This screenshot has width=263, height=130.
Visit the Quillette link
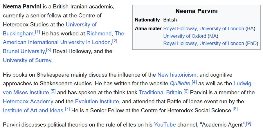coord(180,84)
